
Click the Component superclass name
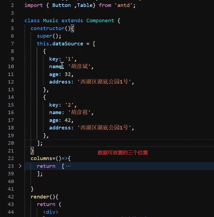click(x=100, y=21)
